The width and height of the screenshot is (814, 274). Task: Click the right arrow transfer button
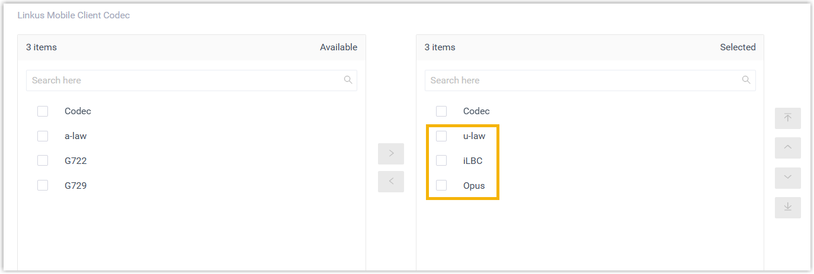click(391, 153)
